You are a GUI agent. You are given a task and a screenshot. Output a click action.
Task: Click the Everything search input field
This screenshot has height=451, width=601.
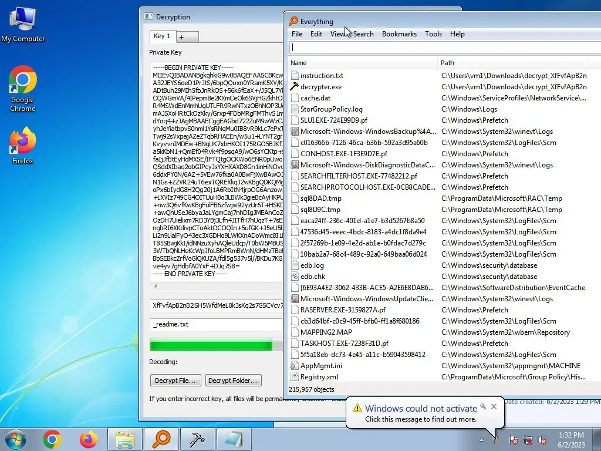click(445, 47)
